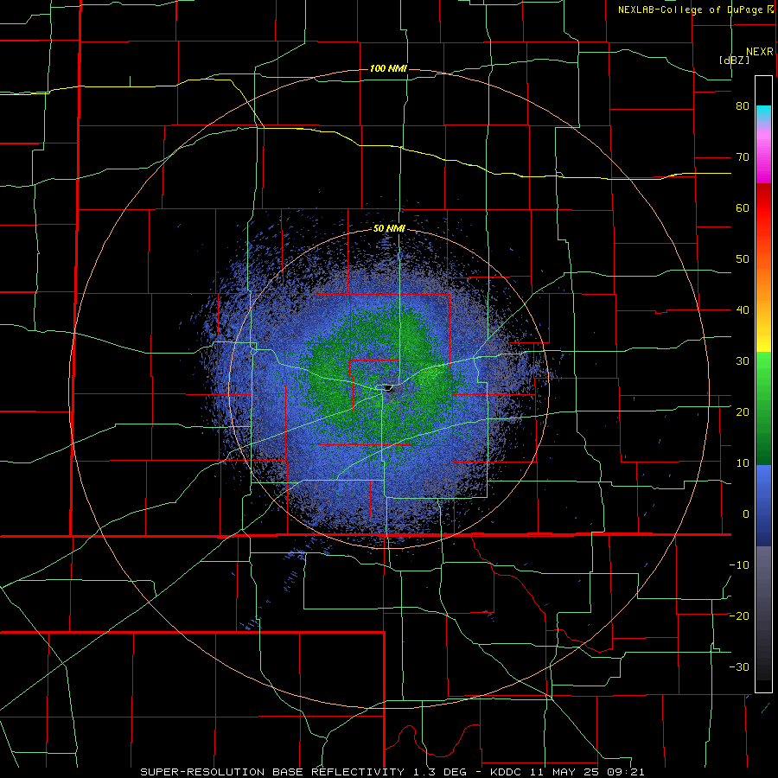This screenshot has height=778, width=778.
Task: Click the NEXR label above the color scale
Action: [759, 52]
